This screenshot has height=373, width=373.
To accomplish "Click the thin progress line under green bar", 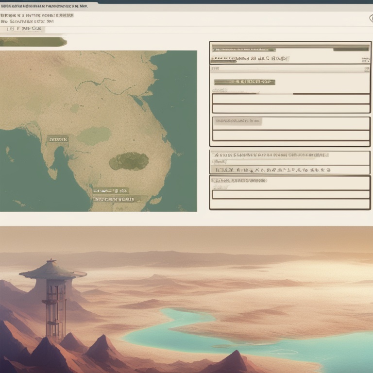I will coord(253,93).
